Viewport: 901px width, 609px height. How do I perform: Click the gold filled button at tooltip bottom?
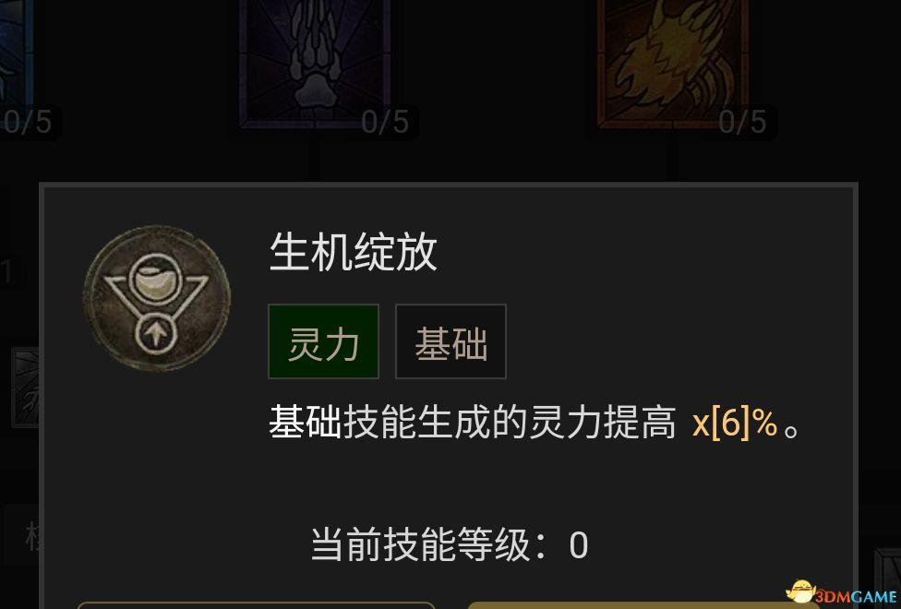pyautogui.click(x=643, y=605)
